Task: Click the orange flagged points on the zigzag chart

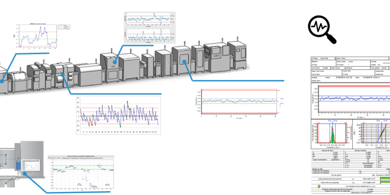Action: pos(91,122)
